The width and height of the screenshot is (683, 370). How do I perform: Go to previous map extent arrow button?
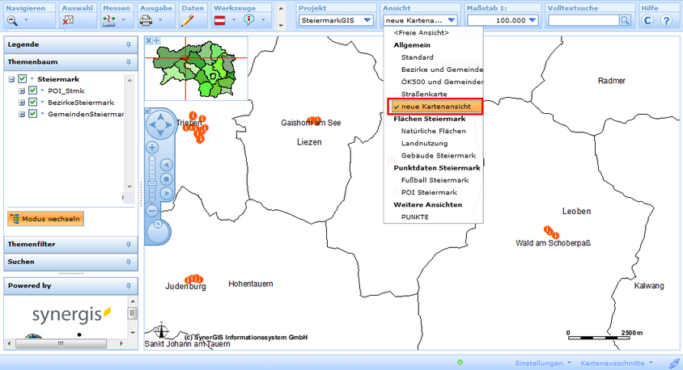(x=166, y=165)
